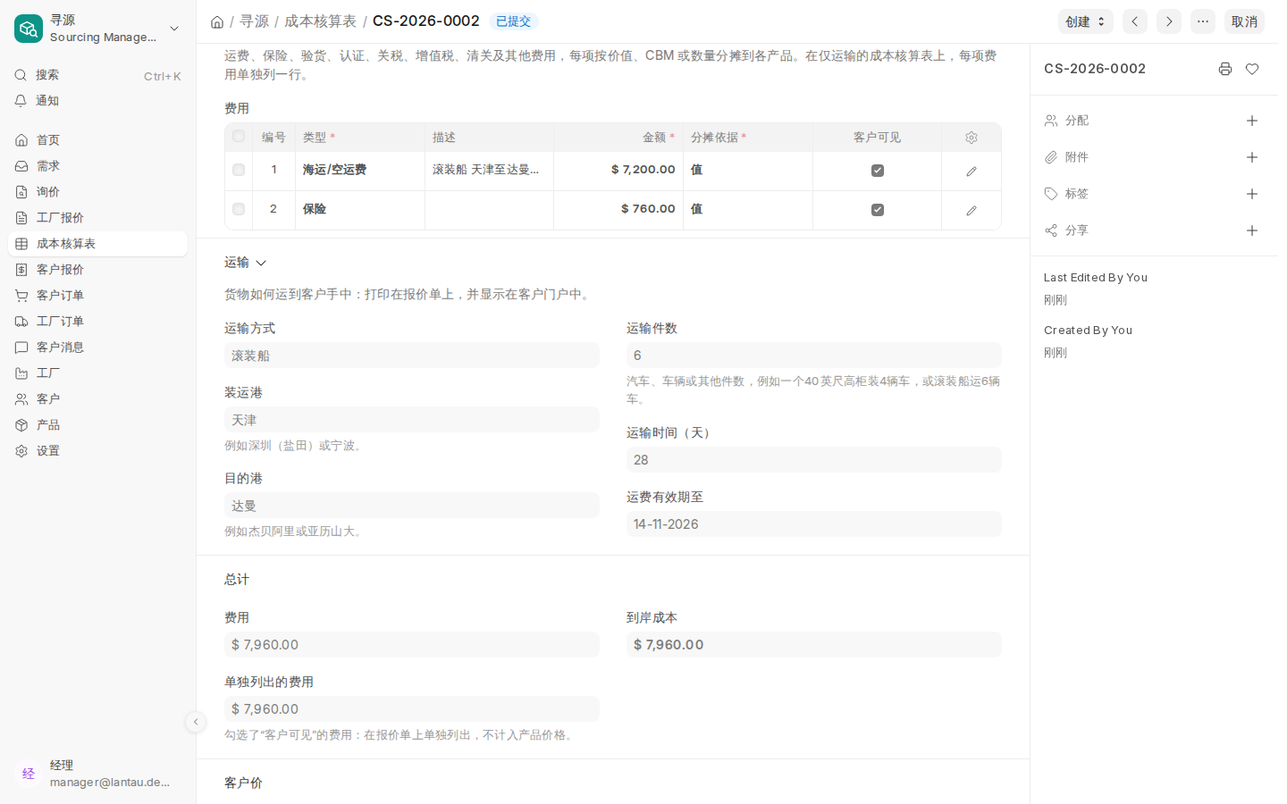Click the 运输件数 field
The height and width of the screenshot is (804, 1287).
[814, 356]
